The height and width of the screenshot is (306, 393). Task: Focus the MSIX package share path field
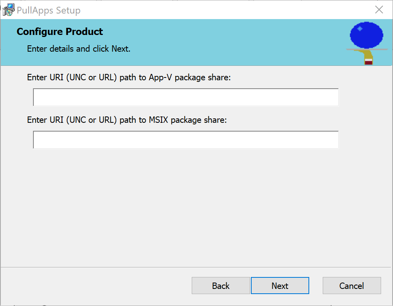coord(185,140)
